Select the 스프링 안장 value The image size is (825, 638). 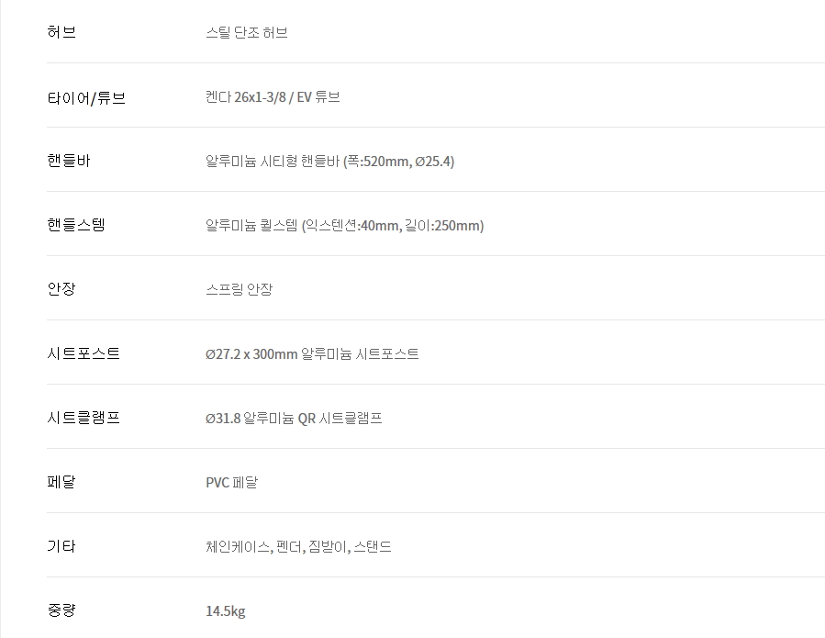239,290
